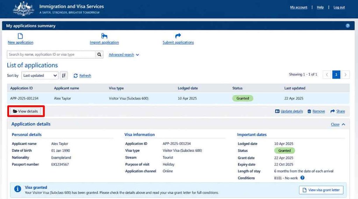Open the Sort by Last updated dropdown
Image resolution: width=358 pixels, height=199 pixels.
[x=40, y=75]
